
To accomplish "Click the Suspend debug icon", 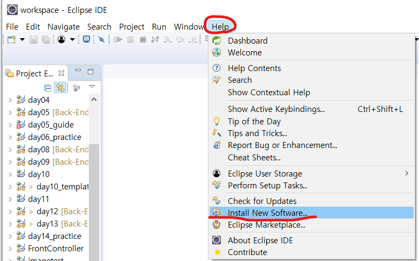I will click(x=130, y=40).
